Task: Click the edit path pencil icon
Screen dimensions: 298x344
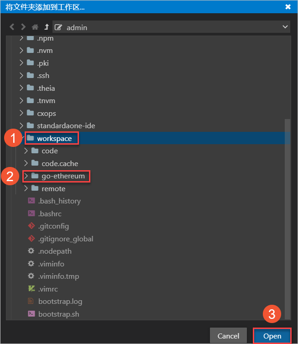Action: (58, 27)
